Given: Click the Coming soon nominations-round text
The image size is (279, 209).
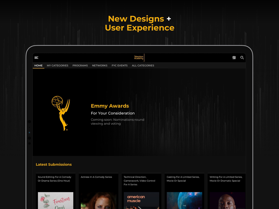Looking at the screenshot, I should (x=117, y=121).
